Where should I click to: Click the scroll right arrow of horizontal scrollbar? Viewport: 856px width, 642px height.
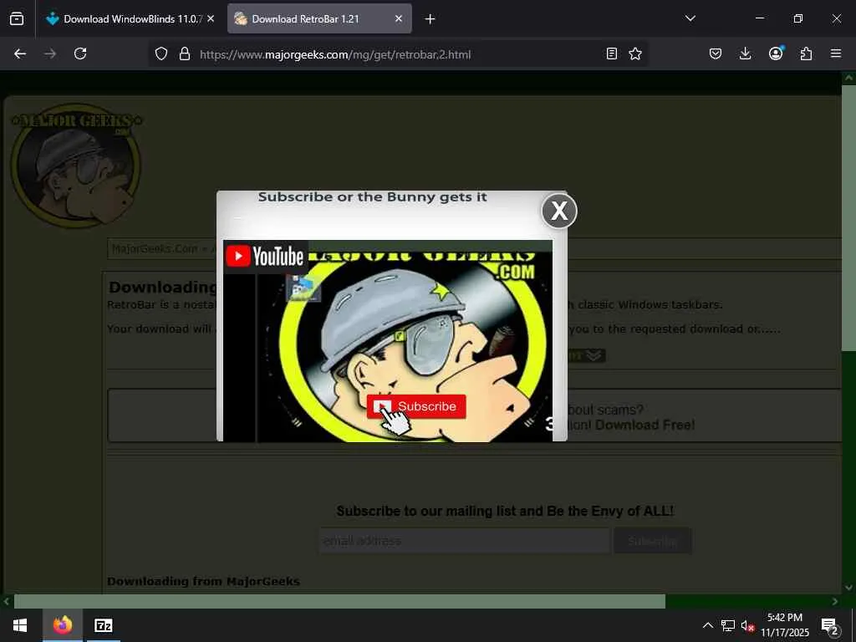pyautogui.click(x=835, y=601)
